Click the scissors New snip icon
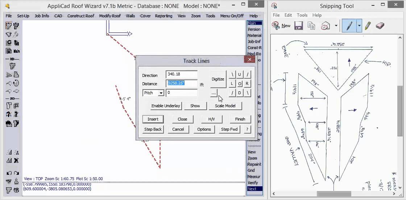 point(276,26)
